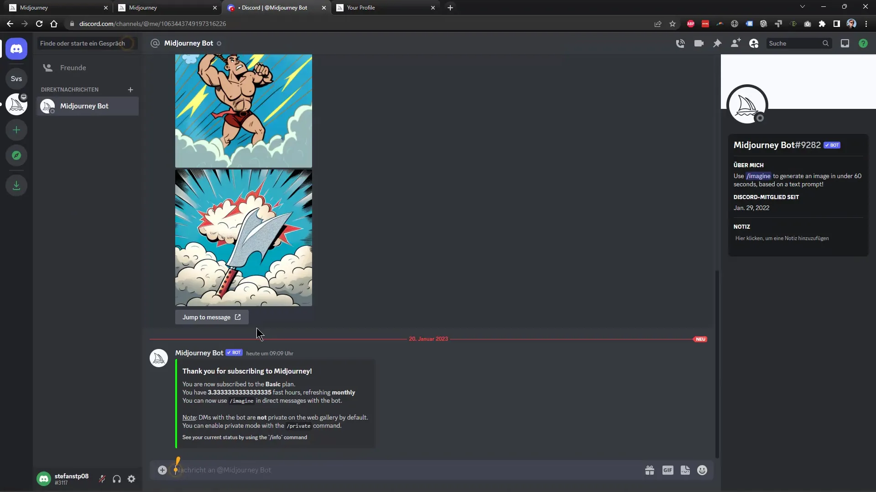Viewport: 876px width, 492px height.
Task: Click the add direct message plus button
Action: [x=130, y=89]
